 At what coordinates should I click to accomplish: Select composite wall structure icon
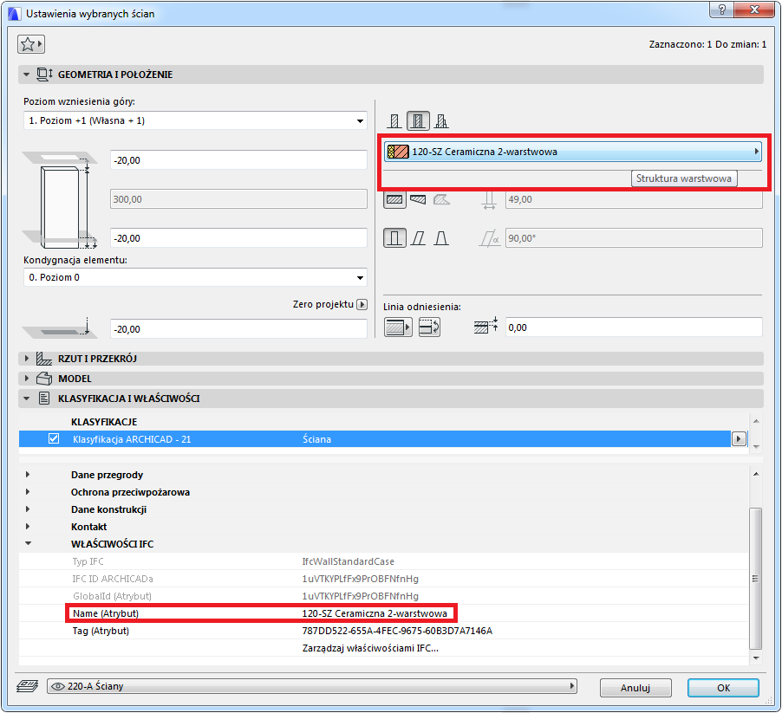418,121
